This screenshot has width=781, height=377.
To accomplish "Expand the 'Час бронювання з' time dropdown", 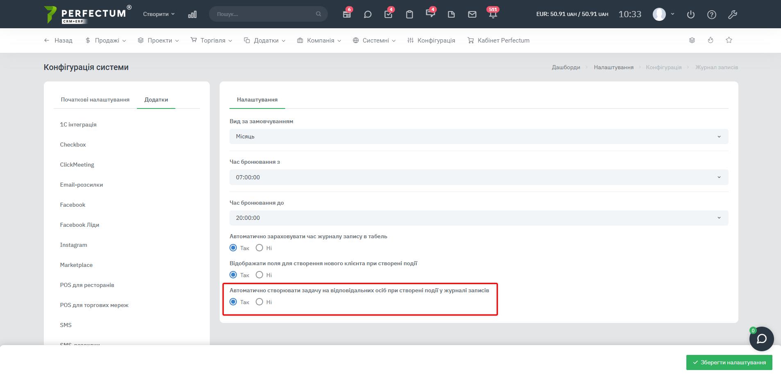I will [479, 177].
